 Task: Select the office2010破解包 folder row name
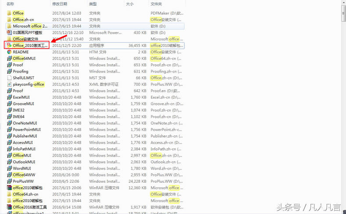27,201
